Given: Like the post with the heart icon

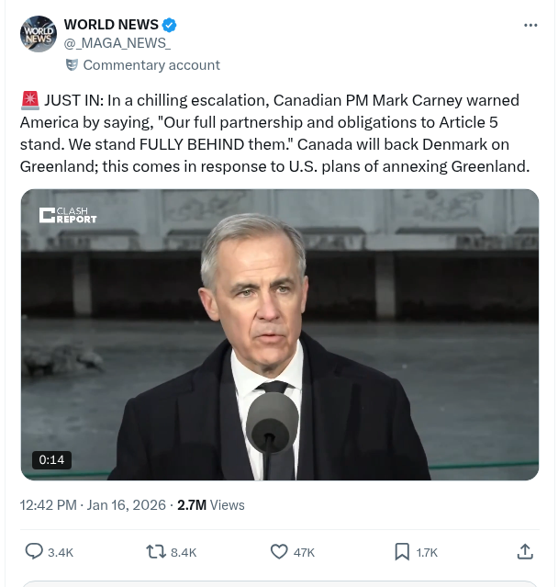Looking at the screenshot, I should [x=279, y=552].
